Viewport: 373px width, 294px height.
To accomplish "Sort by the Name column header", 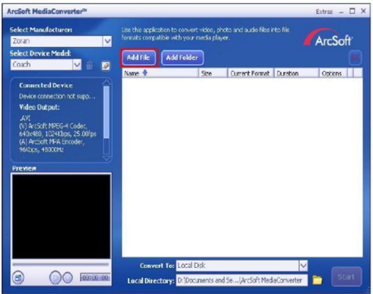I will 160,73.
